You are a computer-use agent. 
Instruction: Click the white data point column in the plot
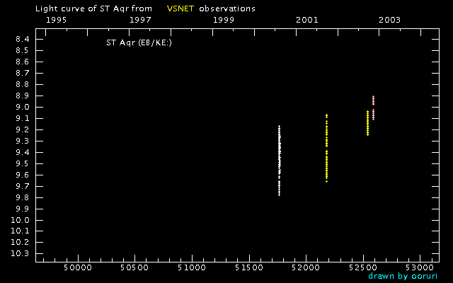point(280,161)
